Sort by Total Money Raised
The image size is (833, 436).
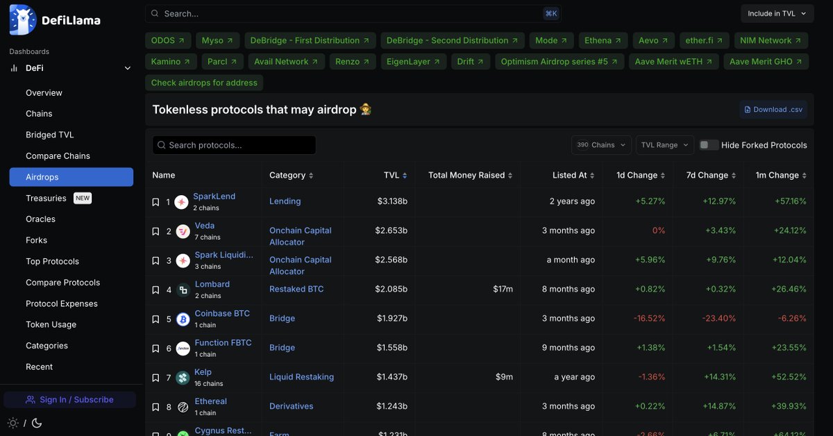pos(471,175)
